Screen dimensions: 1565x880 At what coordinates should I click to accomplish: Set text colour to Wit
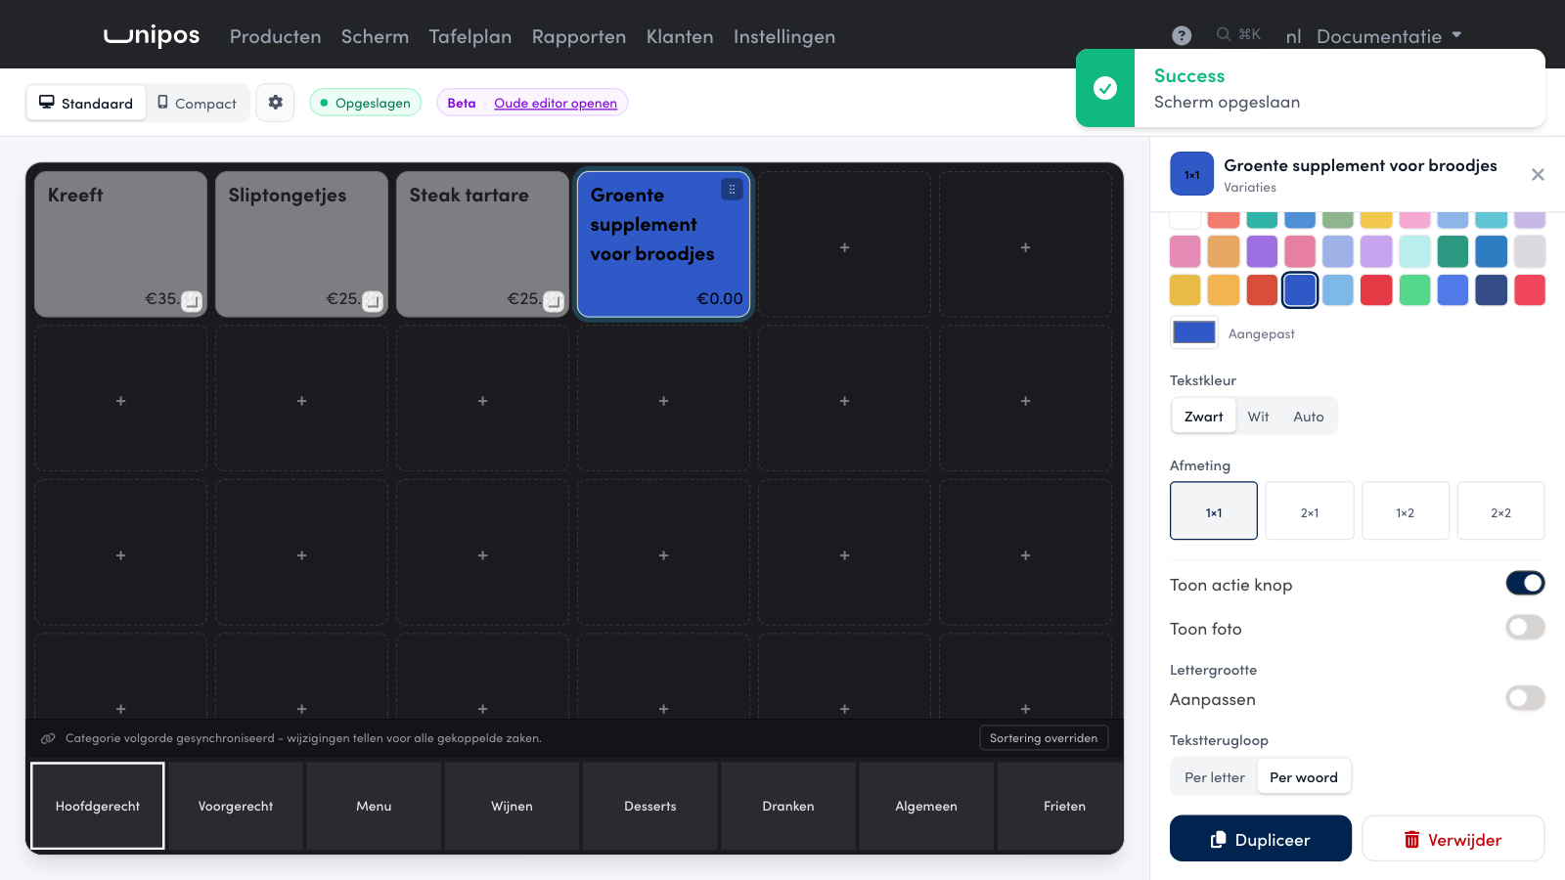[1258, 417]
